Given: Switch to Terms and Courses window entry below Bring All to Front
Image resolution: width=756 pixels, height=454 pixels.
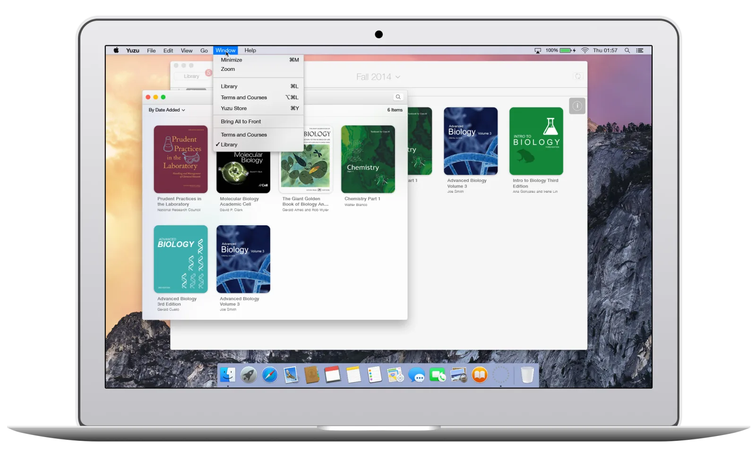Looking at the screenshot, I should pos(258,135).
